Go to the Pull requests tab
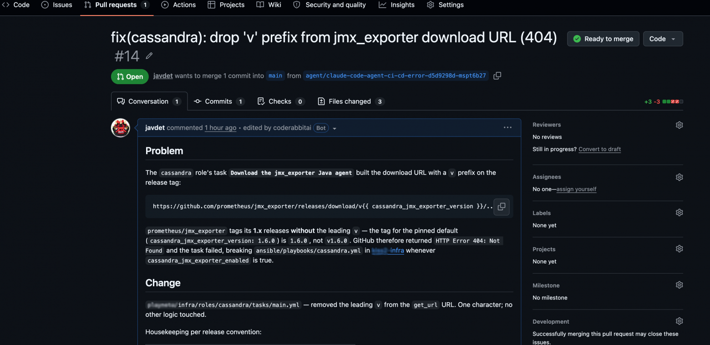 point(117,5)
